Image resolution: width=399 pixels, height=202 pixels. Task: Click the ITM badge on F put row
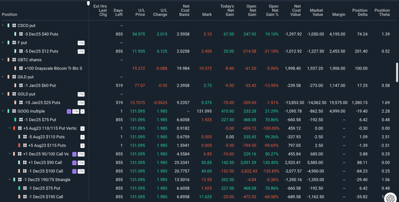point(81,43)
